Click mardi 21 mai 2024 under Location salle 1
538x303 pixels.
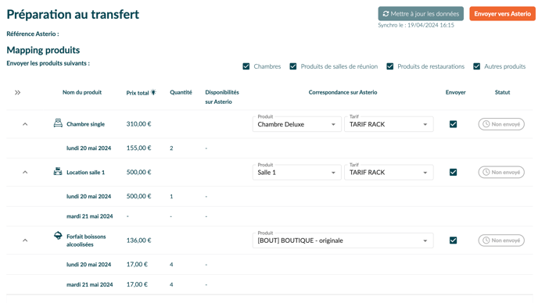coord(90,216)
